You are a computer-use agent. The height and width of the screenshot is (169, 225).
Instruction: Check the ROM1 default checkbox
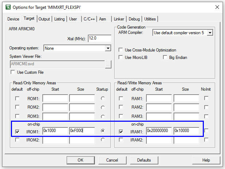[x=17, y=98]
